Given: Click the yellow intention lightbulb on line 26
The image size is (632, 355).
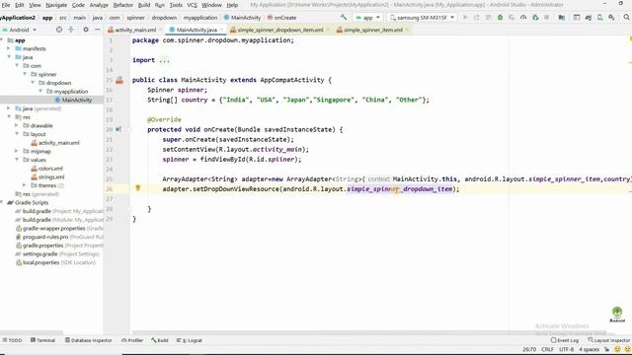Looking at the screenshot, I should (138, 187).
